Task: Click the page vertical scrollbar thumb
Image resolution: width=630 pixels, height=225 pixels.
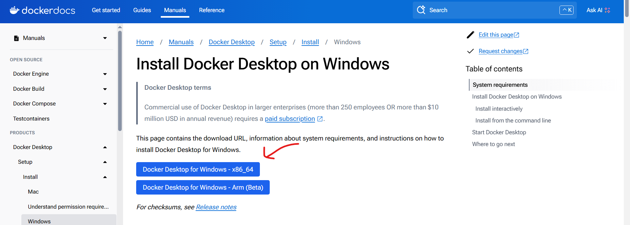Action: coord(627,9)
